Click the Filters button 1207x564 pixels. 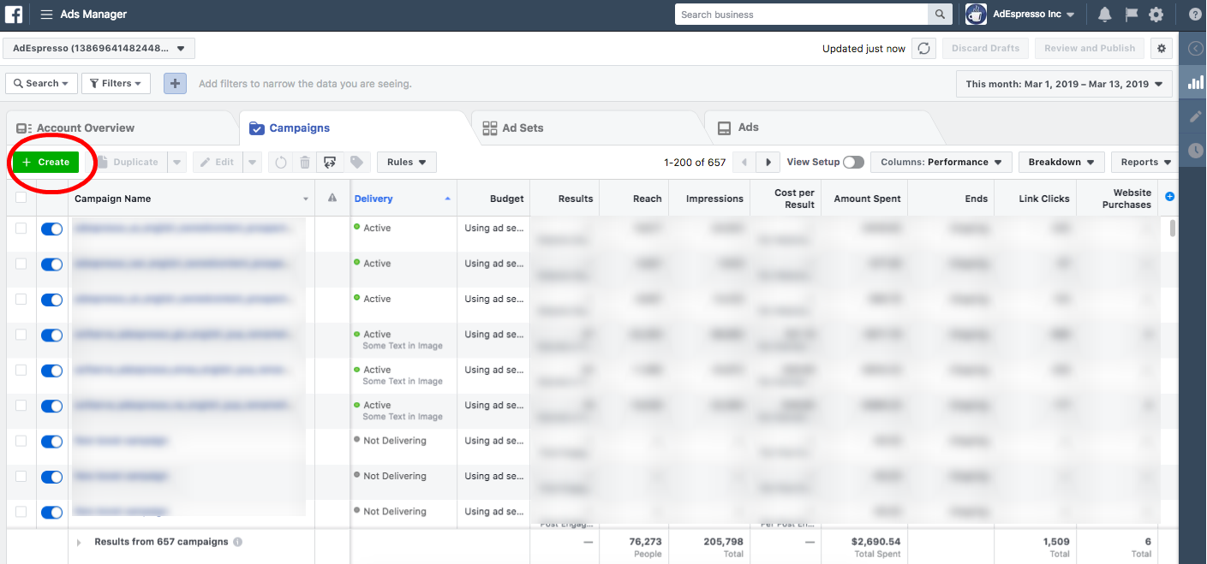116,83
